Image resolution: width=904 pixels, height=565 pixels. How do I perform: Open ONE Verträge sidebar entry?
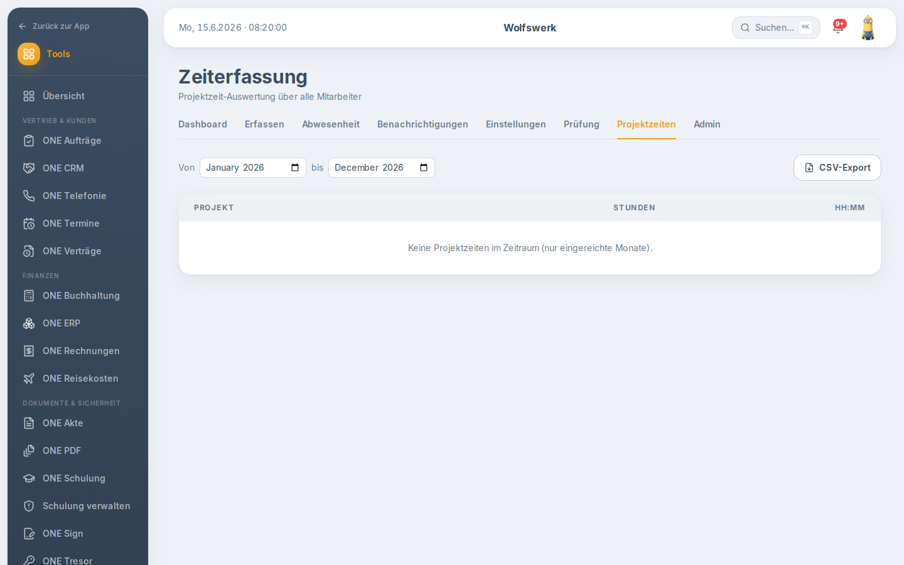(78, 251)
